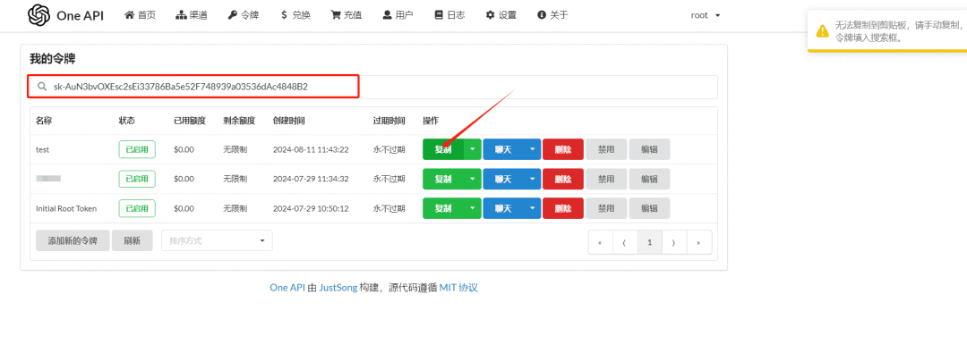The width and height of the screenshot is (967, 353).
Task: Click the One API logo icon
Action: point(39,15)
